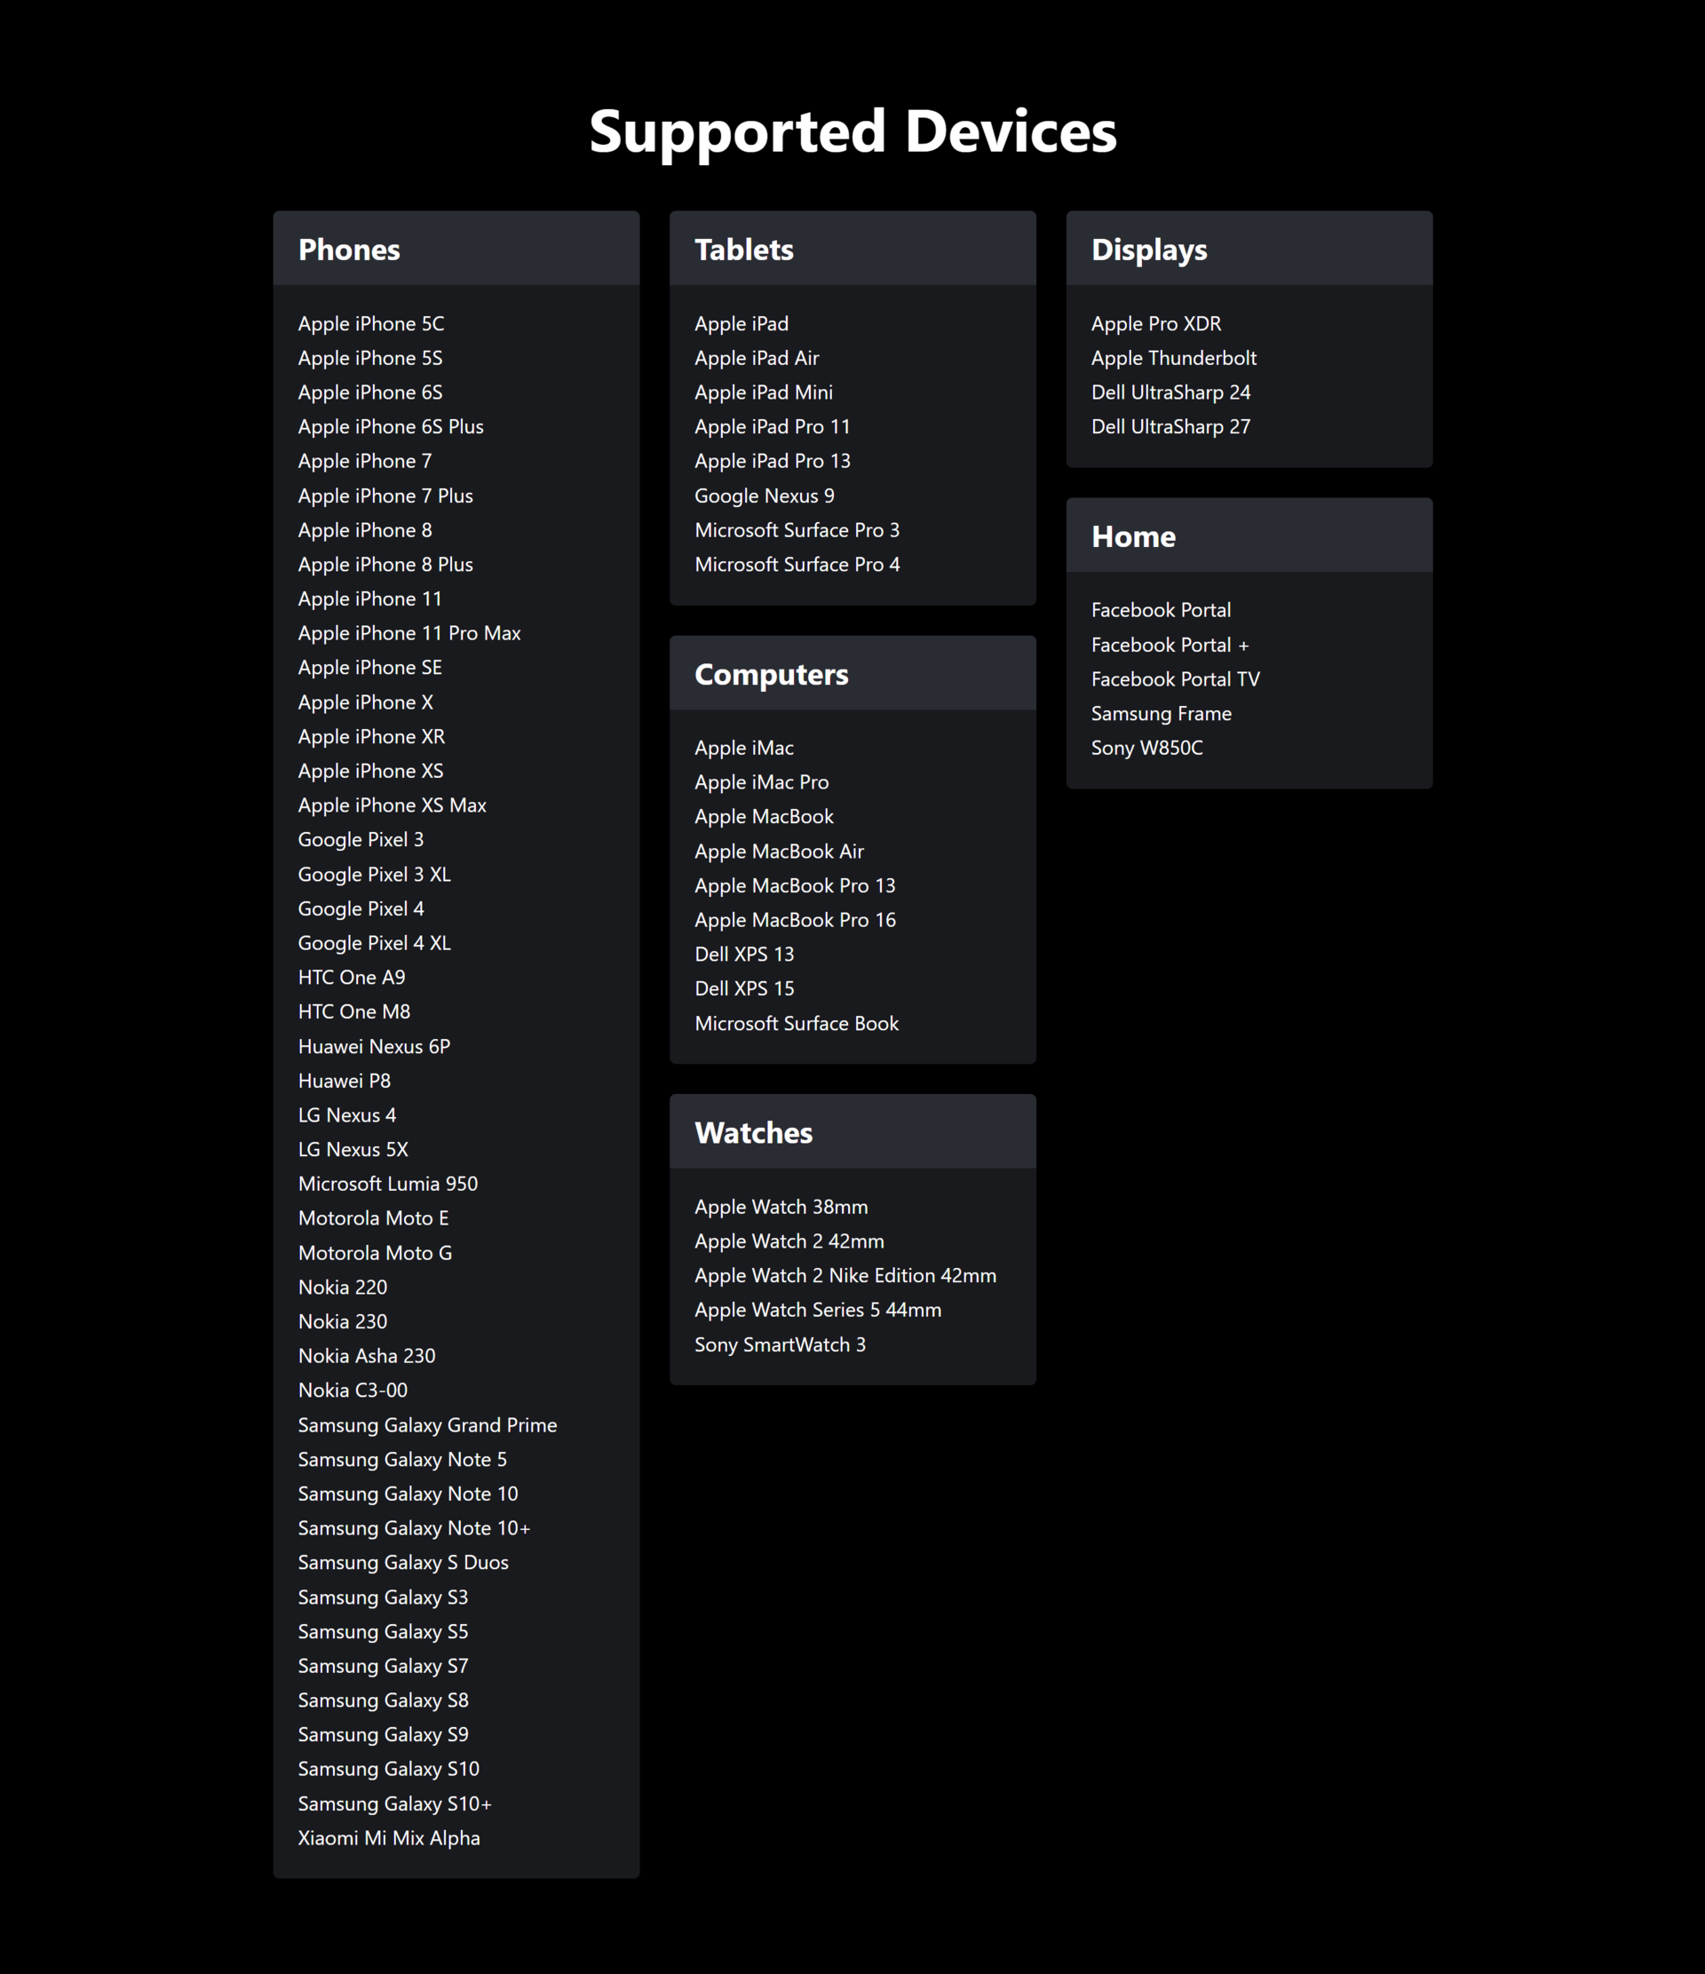Choose Sony SmartWatch 3
Viewport: 1705px width, 1974px height.
[x=780, y=1344]
